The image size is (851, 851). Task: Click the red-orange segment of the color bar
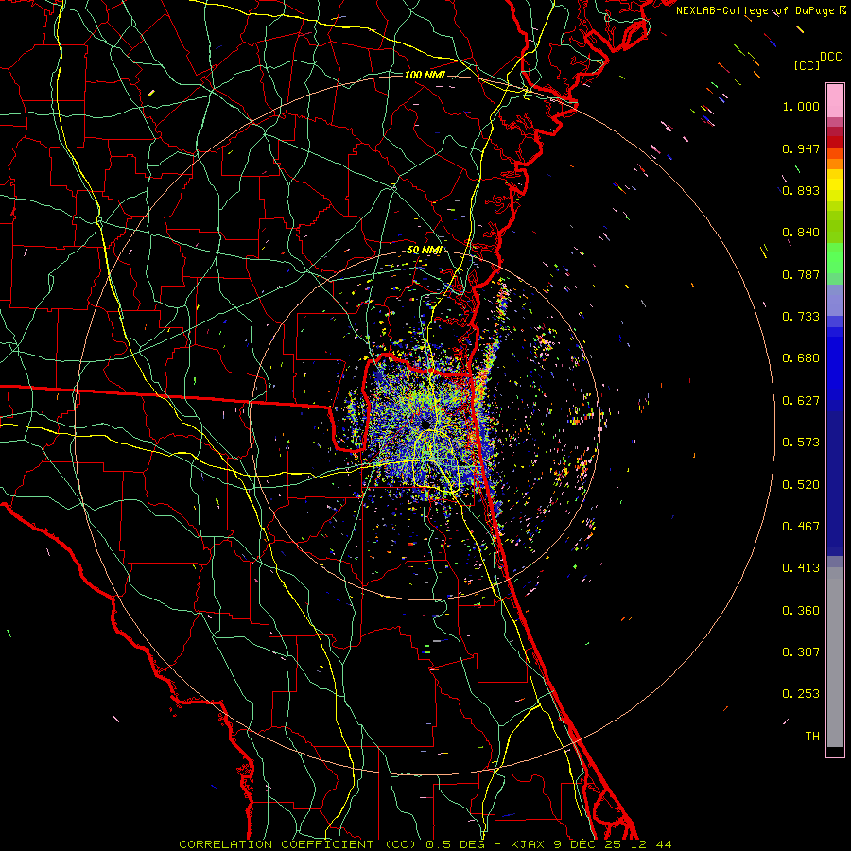(835, 152)
